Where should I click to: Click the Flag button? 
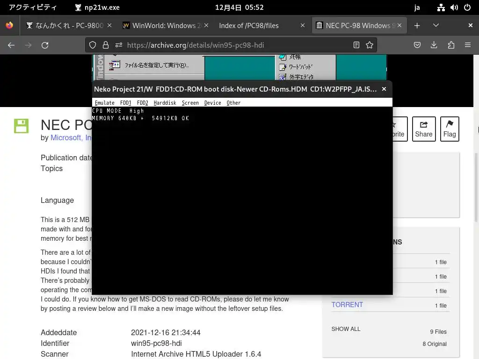pos(450,129)
